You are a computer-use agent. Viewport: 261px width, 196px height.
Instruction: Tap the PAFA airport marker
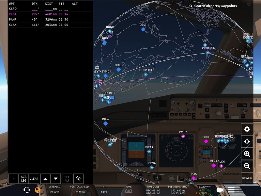pyautogui.click(x=205, y=45)
